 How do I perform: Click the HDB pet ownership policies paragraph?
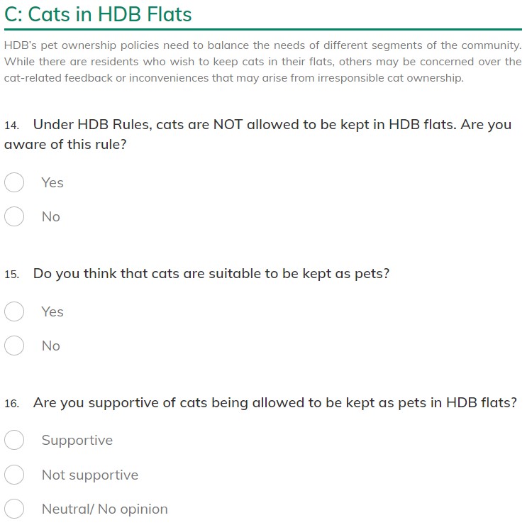click(x=262, y=62)
